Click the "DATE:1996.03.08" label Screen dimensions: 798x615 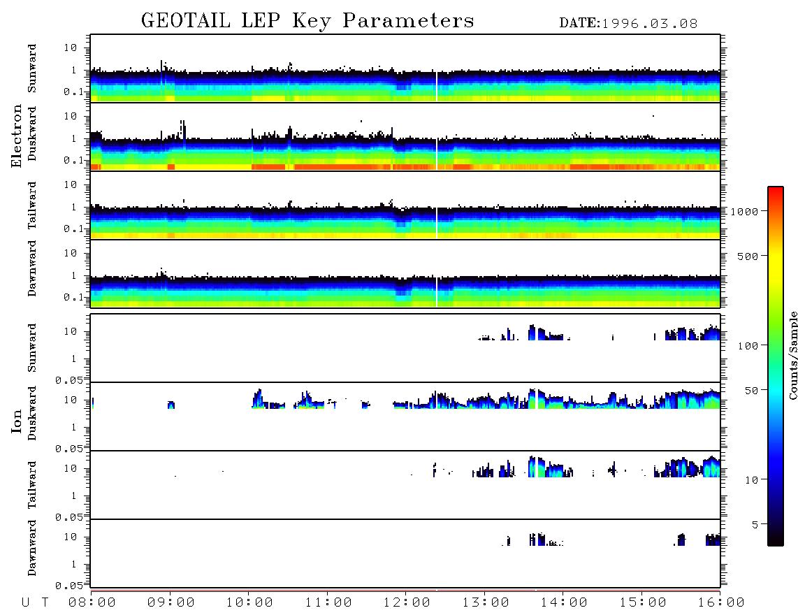(x=628, y=24)
